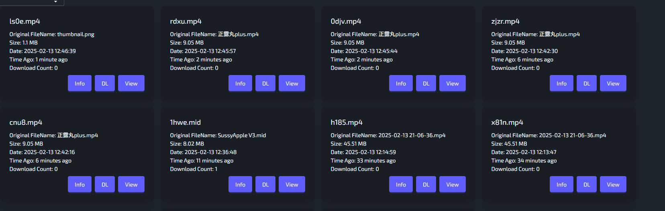Expand the dropdown arrow at top left
This screenshot has width=665, height=211.
pyautogui.click(x=55, y=2)
